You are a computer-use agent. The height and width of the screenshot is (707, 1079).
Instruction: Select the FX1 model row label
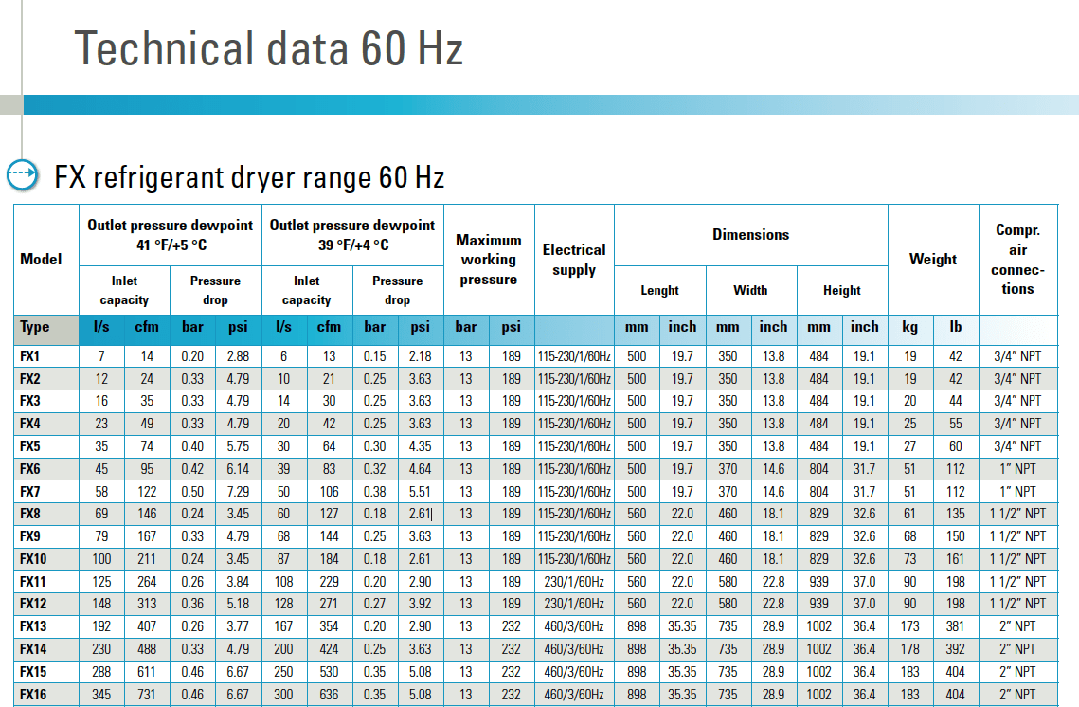(x=30, y=356)
